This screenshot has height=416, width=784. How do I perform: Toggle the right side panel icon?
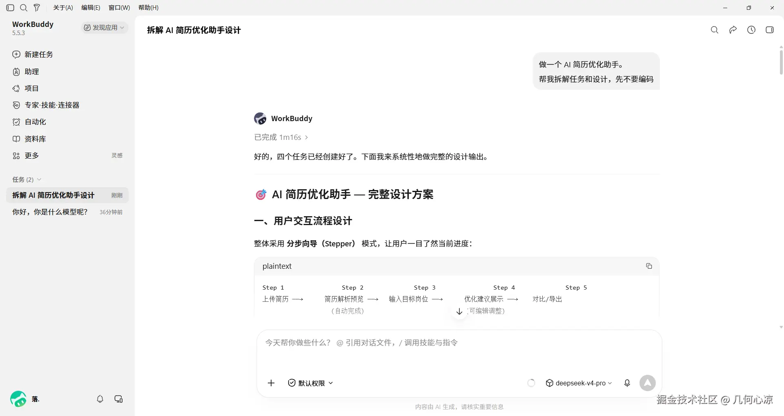[x=770, y=30]
